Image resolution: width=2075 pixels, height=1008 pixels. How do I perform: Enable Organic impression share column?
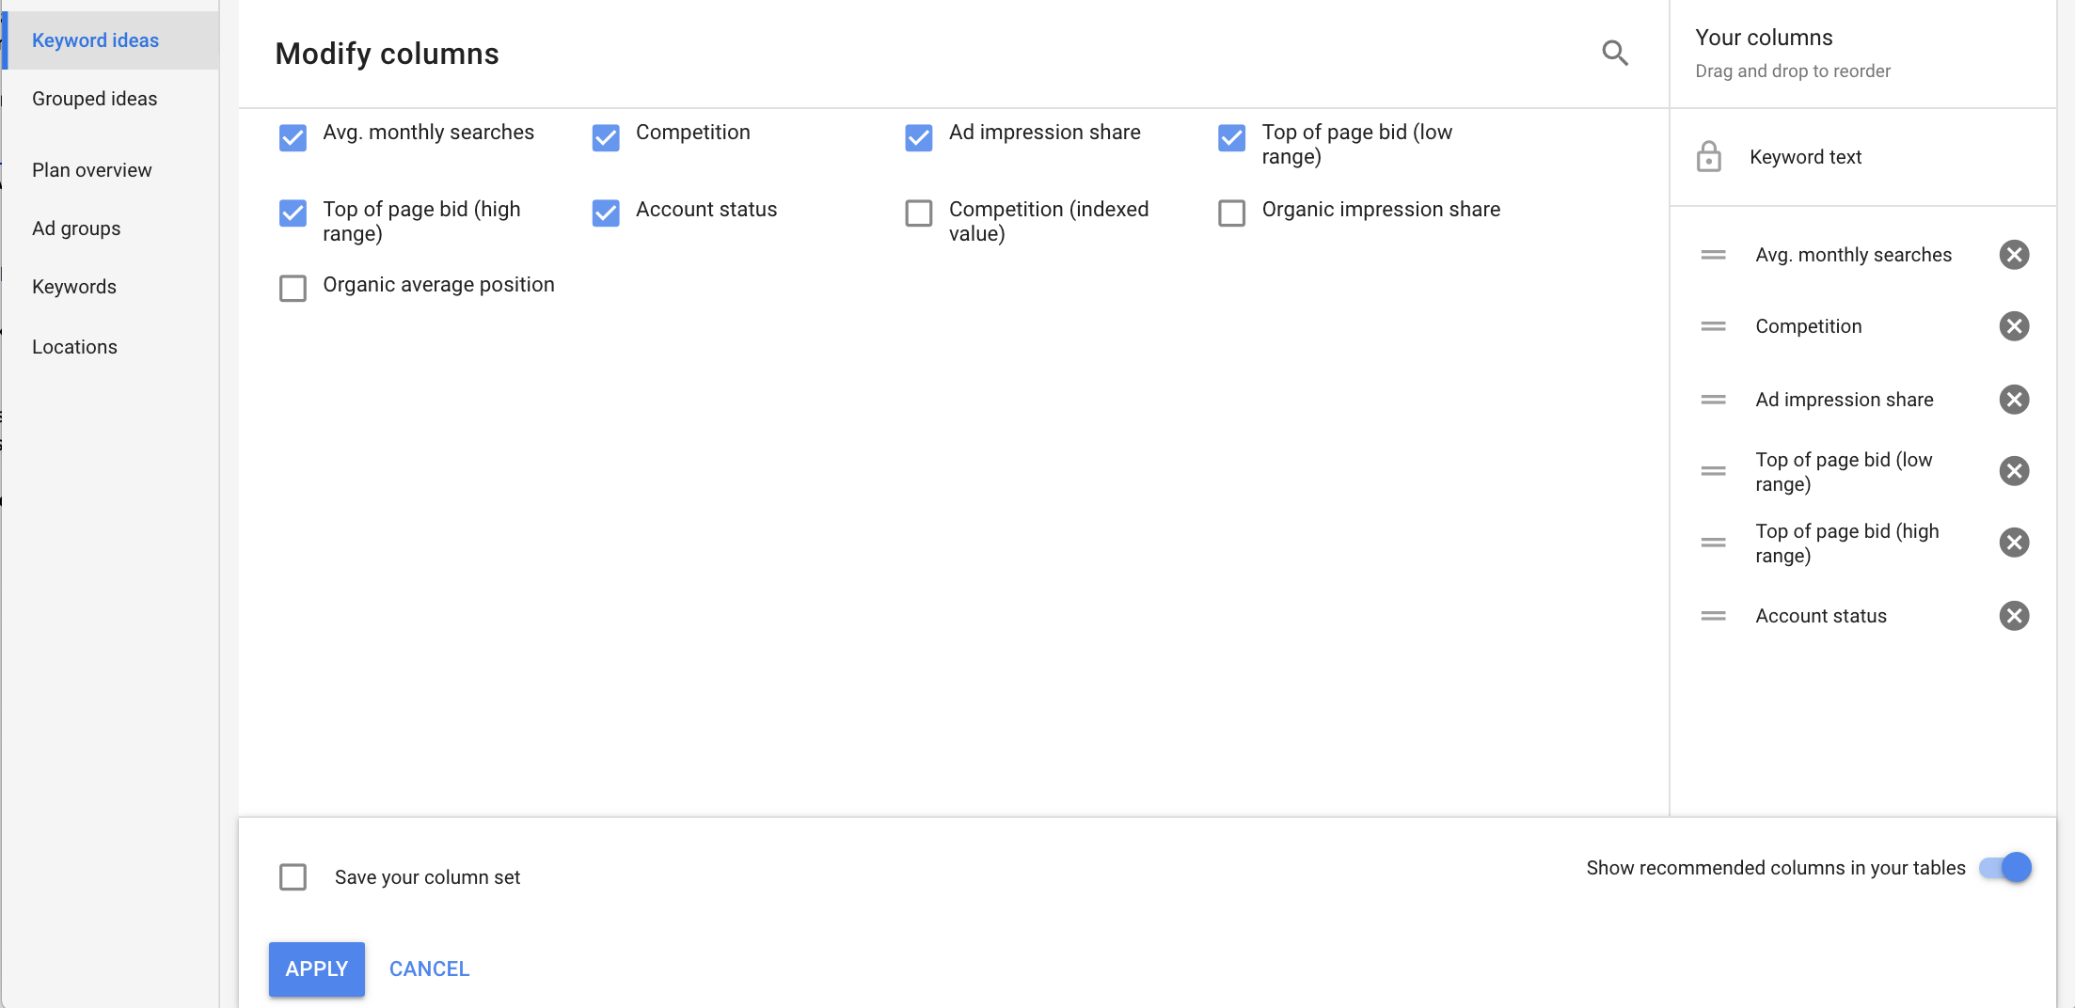(1230, 213)
